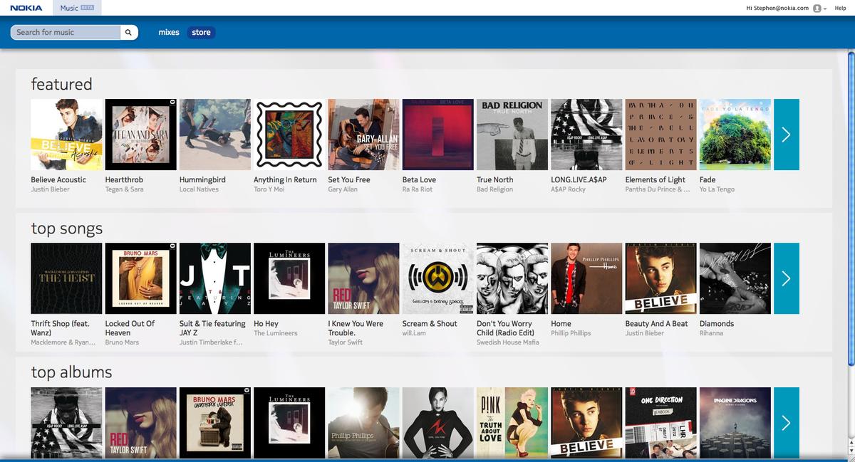The width and height of the screenshot is (855, 462).
Task: Open the Scream & Shout cover art
Action: (x=438, y=278)
